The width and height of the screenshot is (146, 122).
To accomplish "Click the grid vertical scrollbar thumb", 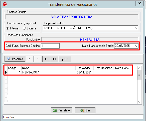I will (x=139, y=75).
